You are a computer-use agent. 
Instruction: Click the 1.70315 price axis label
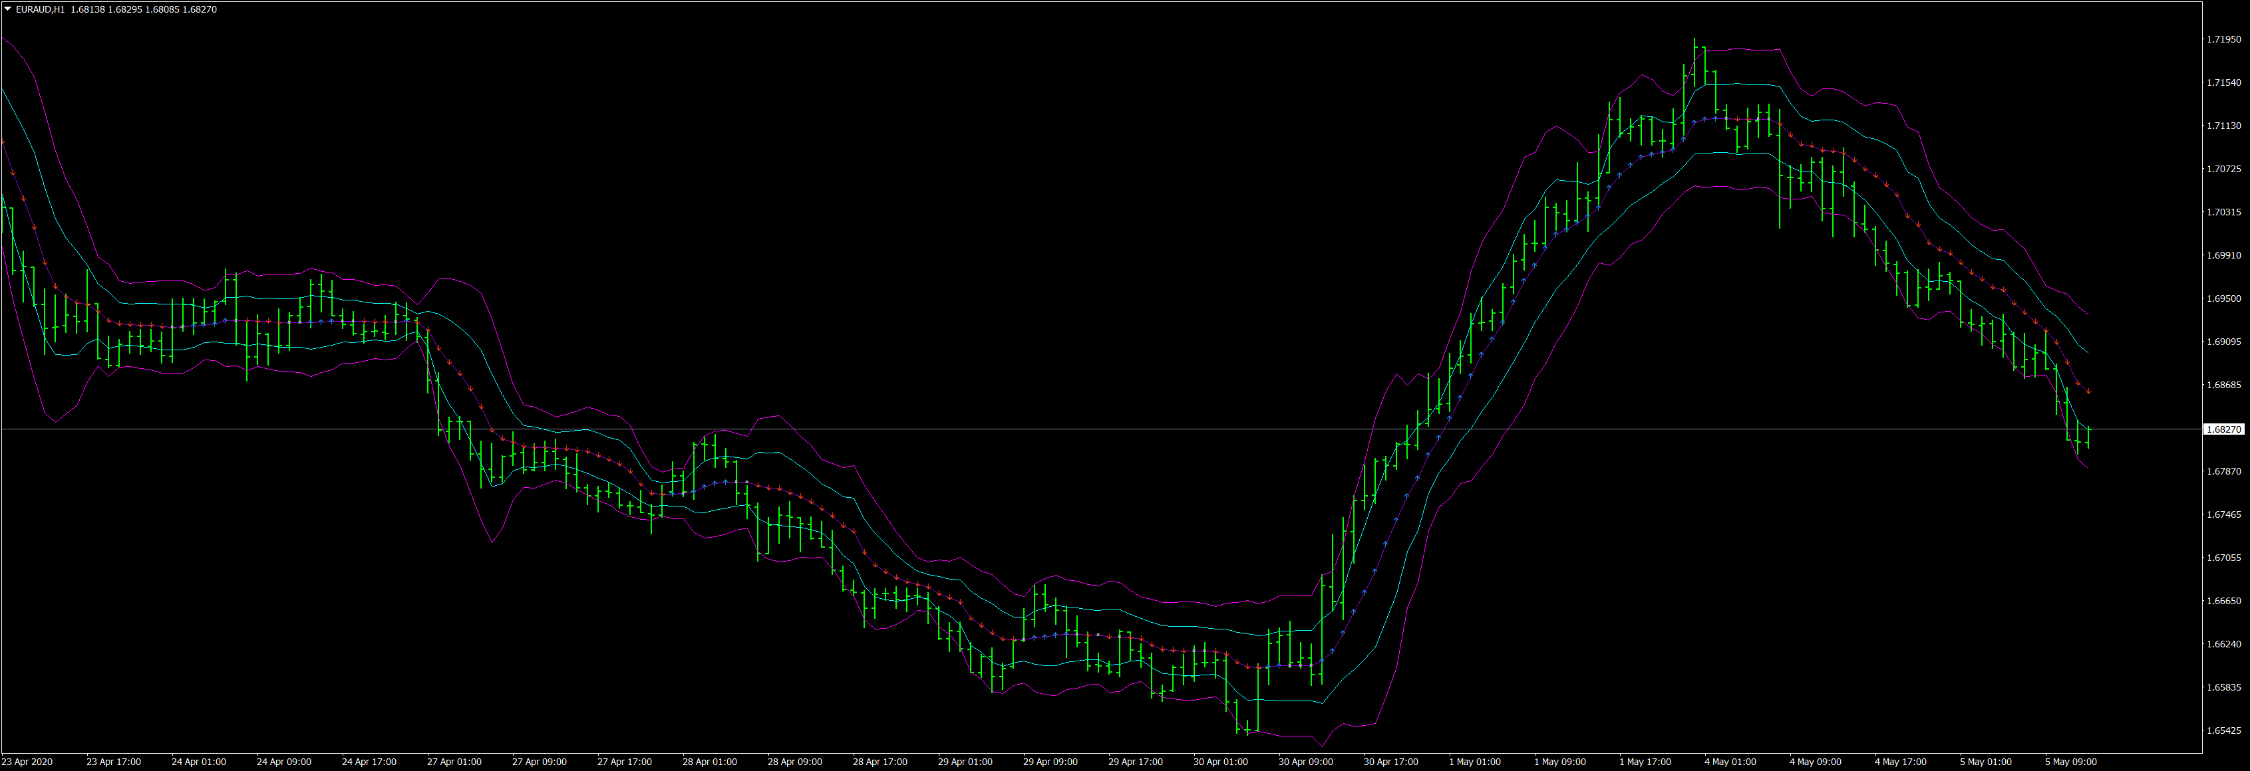point(2224,212)
